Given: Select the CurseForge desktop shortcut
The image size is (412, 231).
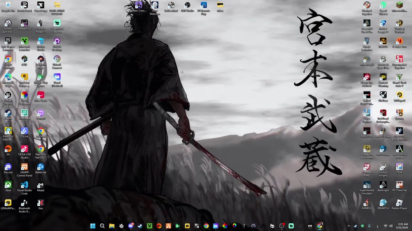Looking at the screenshot, I should coord(41,7).
